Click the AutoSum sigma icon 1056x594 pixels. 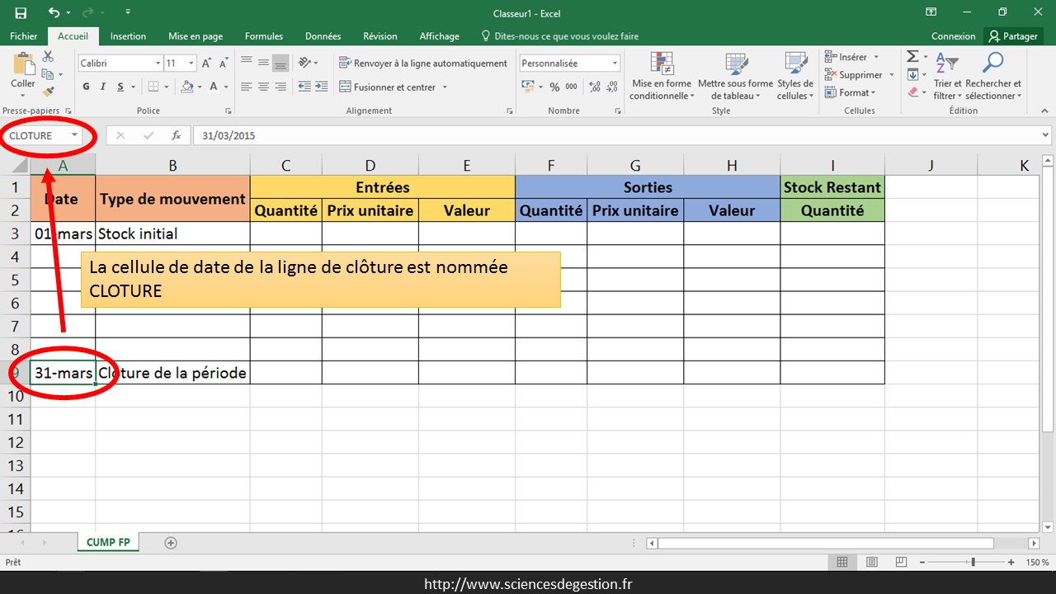(x=912, y=57)
